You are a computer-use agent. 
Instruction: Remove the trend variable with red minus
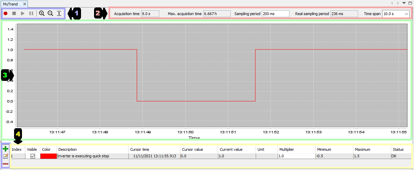point(5,164)
